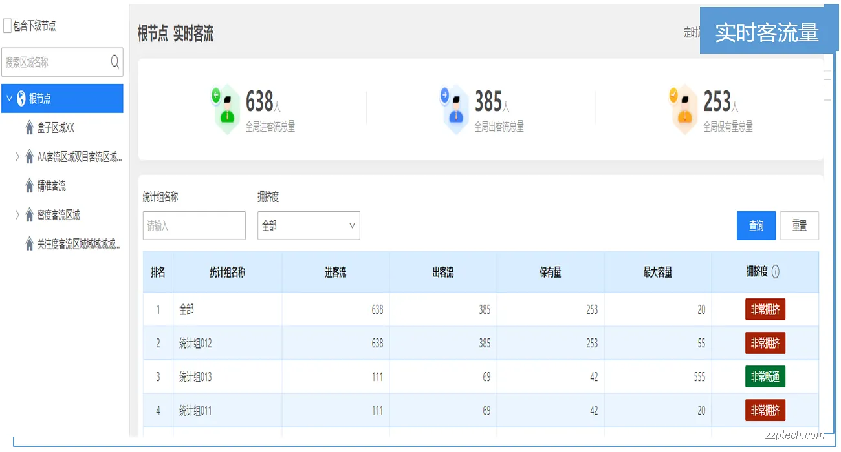Image resolution: width=841 pixels, height=452 pixels.
Task: Collapse the 根节点 tree node
Action: click(x=9, y=99)
